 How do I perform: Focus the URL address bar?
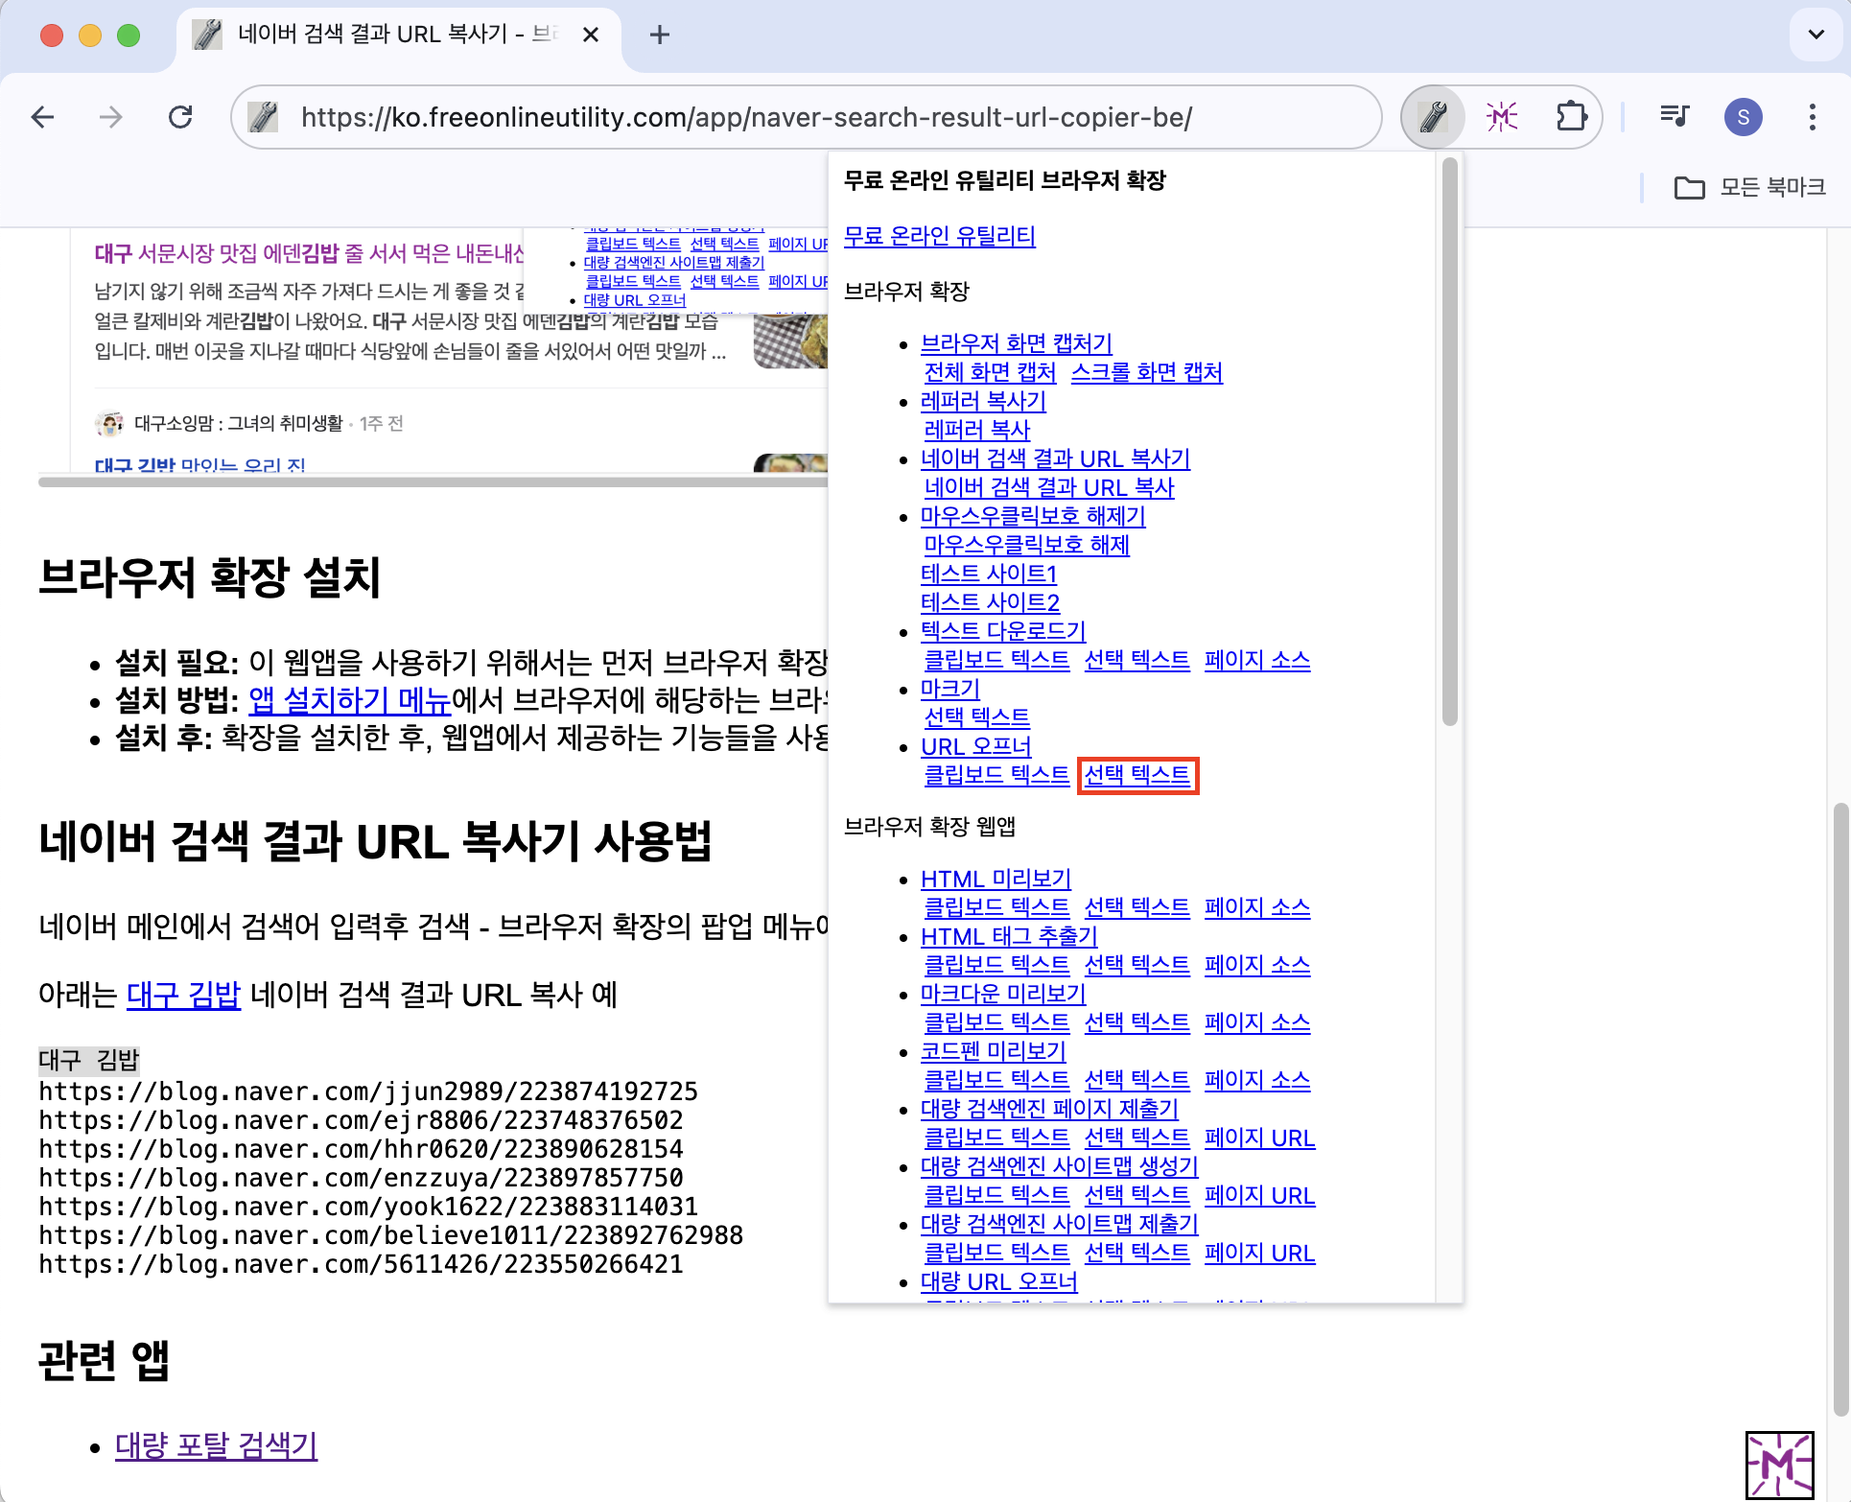point(806,117)
